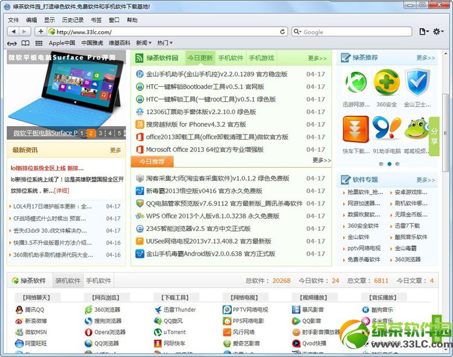Open the Google search engine dropdown

pyautogui.click(x=297, y=32)
